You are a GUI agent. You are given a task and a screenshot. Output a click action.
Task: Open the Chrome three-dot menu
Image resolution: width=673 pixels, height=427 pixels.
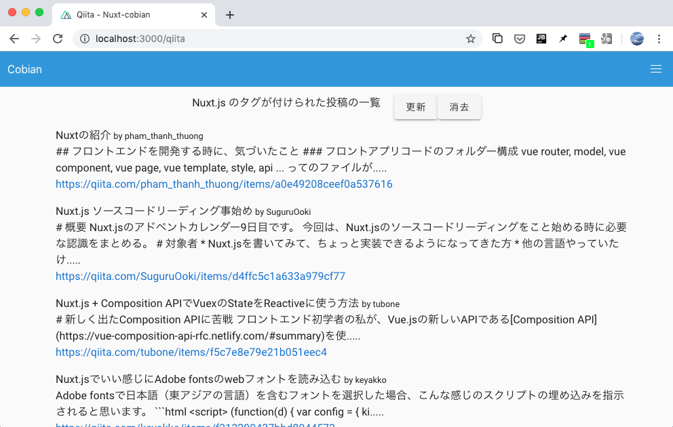659,39
